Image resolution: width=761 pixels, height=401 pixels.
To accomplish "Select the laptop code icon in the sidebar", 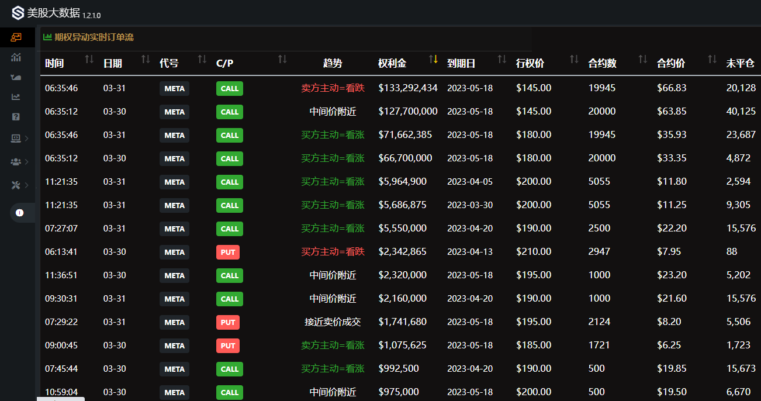I will coord(16,138).
